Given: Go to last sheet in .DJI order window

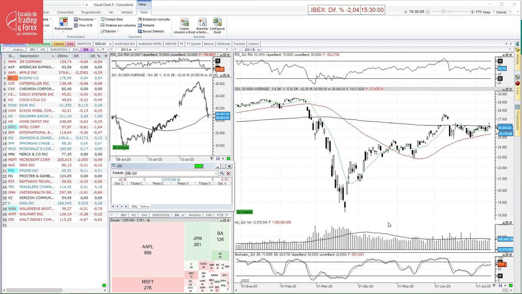Looking at the screenshot, I should click(x=127, y=207).
